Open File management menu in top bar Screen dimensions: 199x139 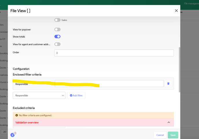click(191, 3)
